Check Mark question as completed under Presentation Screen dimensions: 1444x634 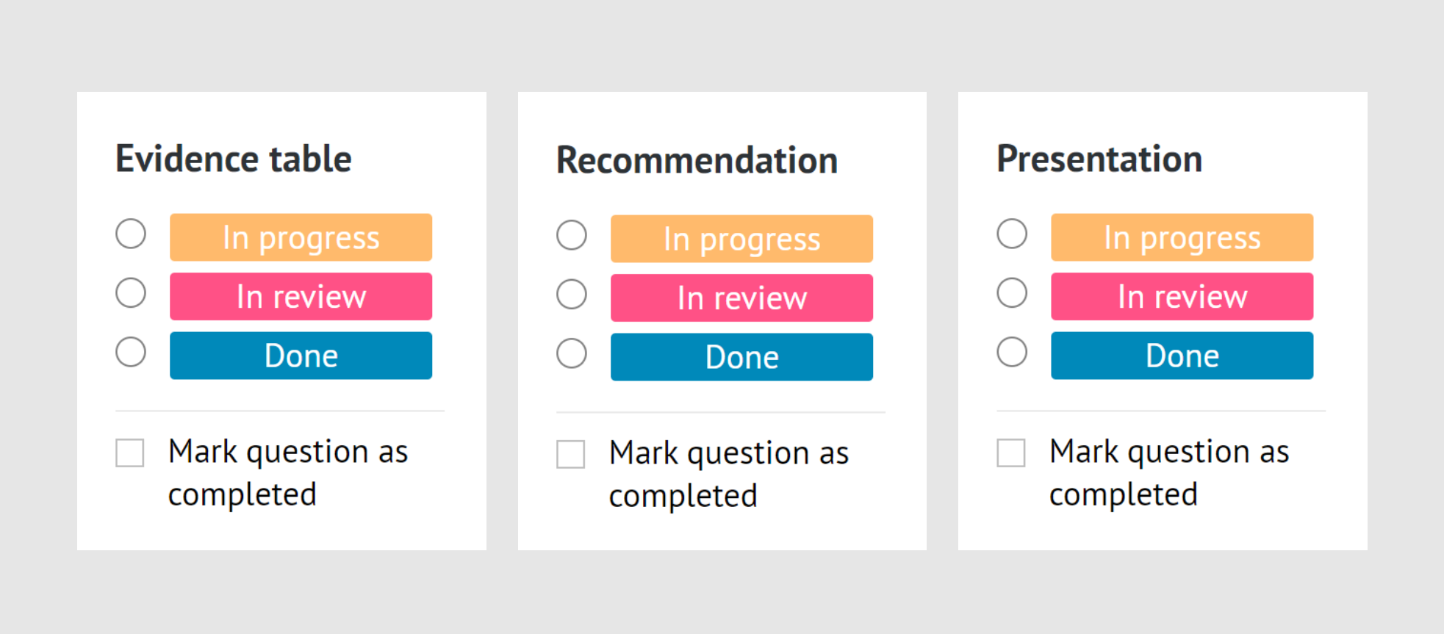pos(1010,453)
